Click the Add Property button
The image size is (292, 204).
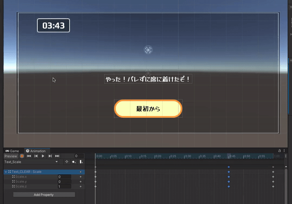[x=44, y=195]
